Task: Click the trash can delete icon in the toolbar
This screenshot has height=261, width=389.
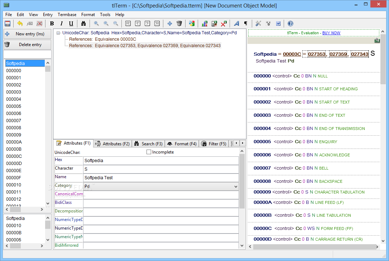Action: pos(179,24)
